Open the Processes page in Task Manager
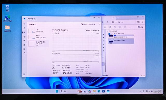166x100 pixels. pyautogui.click(x=24, y=28)
